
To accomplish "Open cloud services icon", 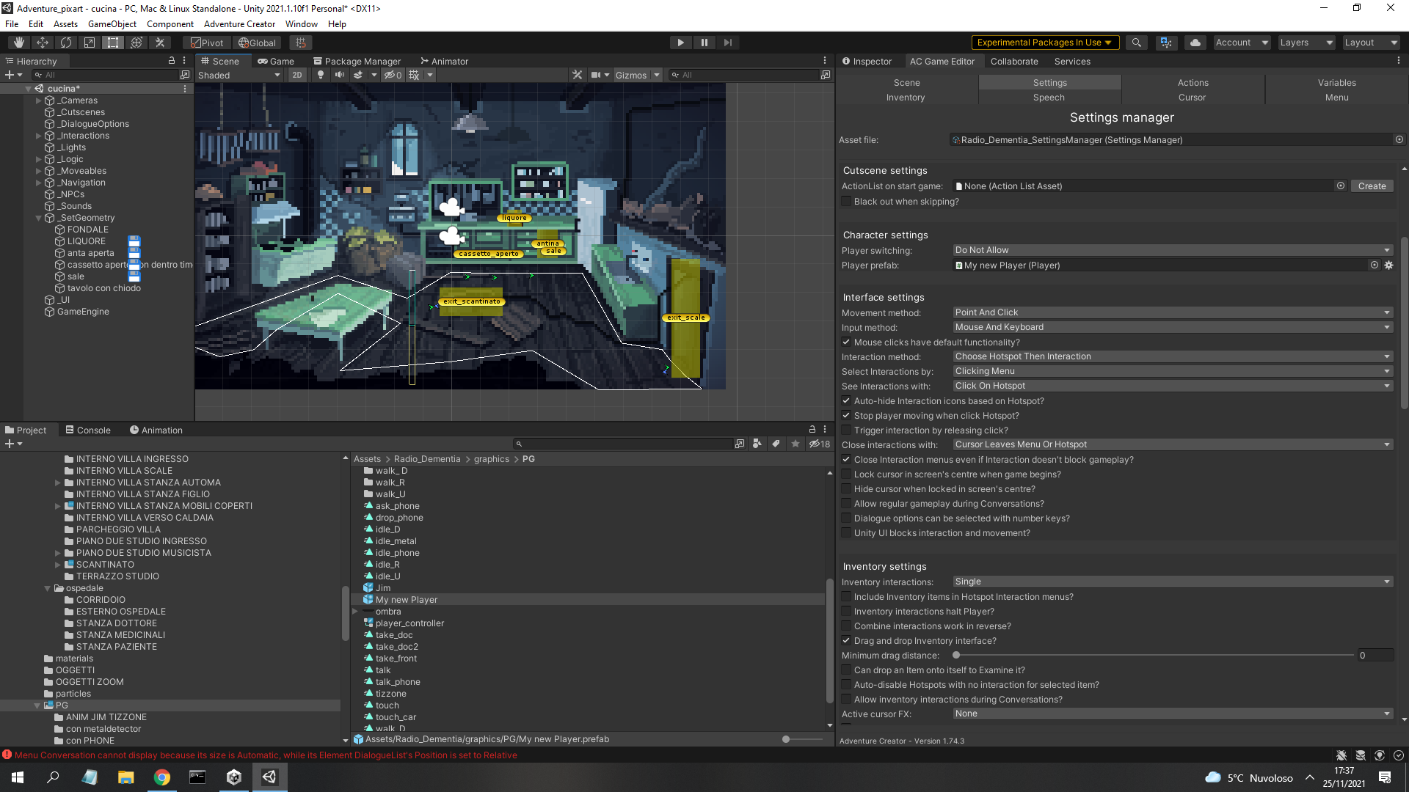I will (x=1195, y=43).
